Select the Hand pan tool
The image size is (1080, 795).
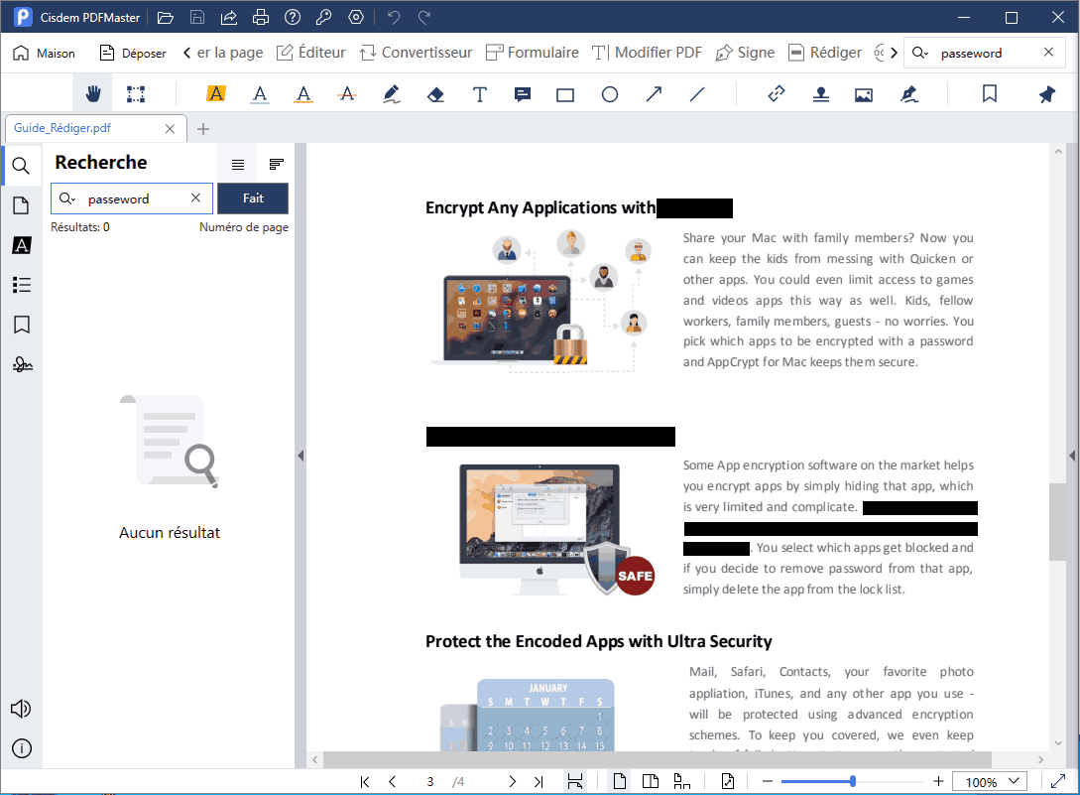pyautogui.click(x=94, y=94)
